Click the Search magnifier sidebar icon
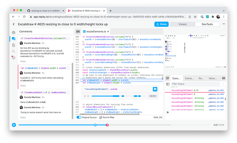Screen dimensions: 237x143 click(14, 52)
